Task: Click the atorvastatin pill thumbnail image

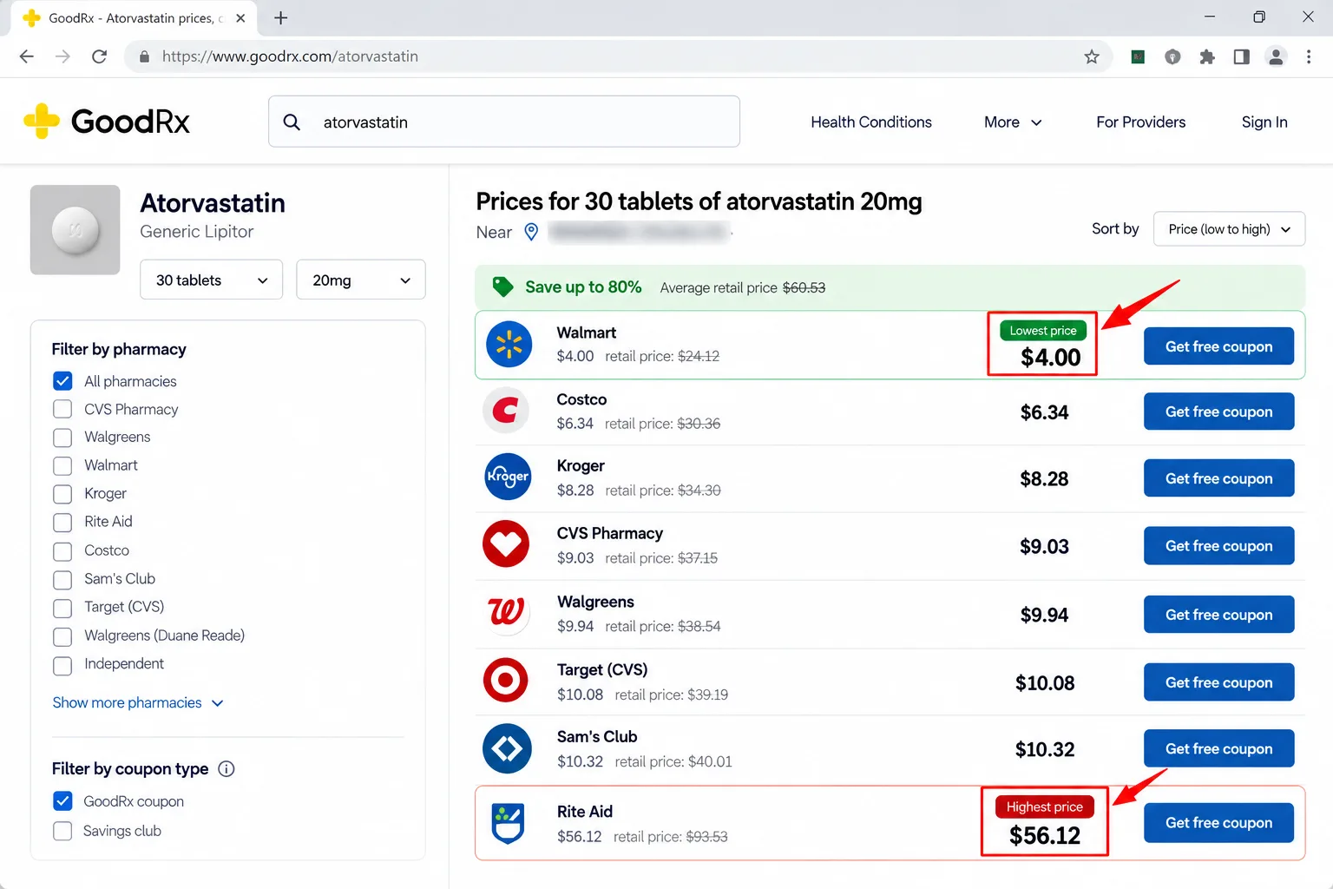Action: coord(76,230)
